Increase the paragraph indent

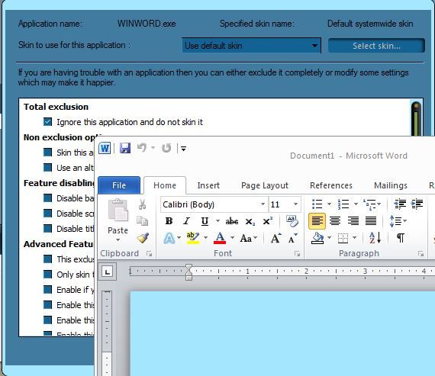coord(417,204)
